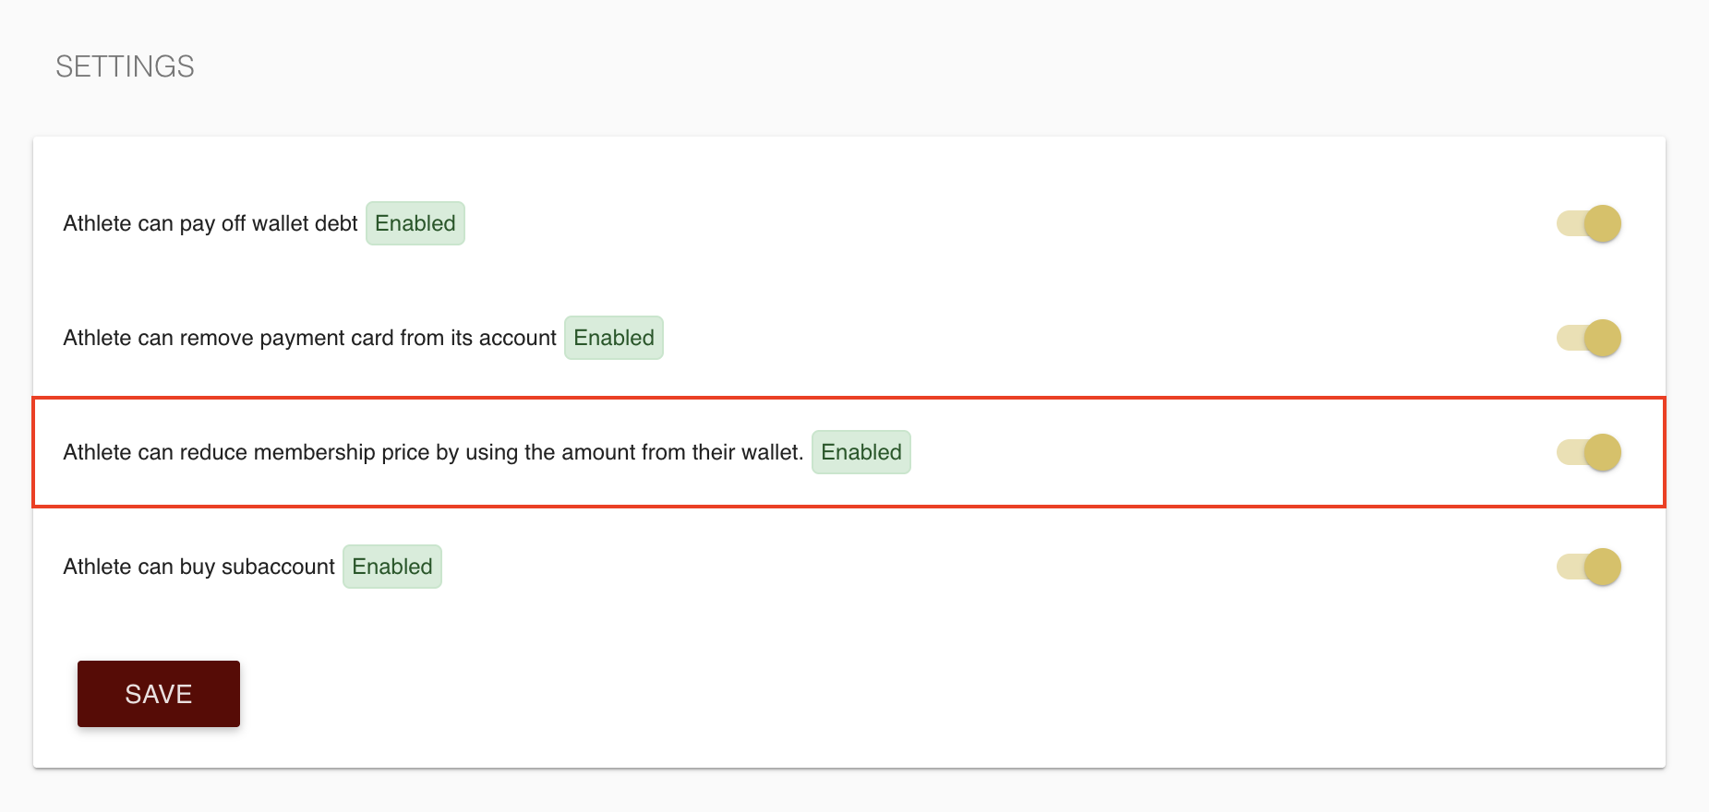Toggle the reduce membership price switch
This screenshot has width=1709, height=812.
pyautogui.click(x=1589, y=452)
